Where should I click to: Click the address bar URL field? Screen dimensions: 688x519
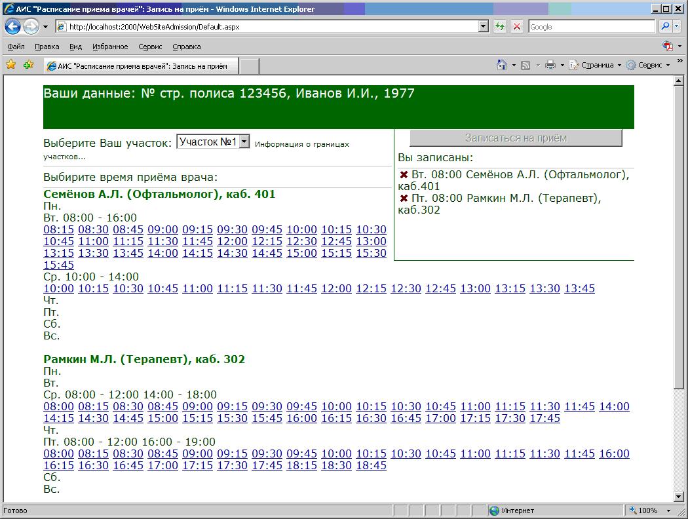pyautogui.click(x=267, y=27)
